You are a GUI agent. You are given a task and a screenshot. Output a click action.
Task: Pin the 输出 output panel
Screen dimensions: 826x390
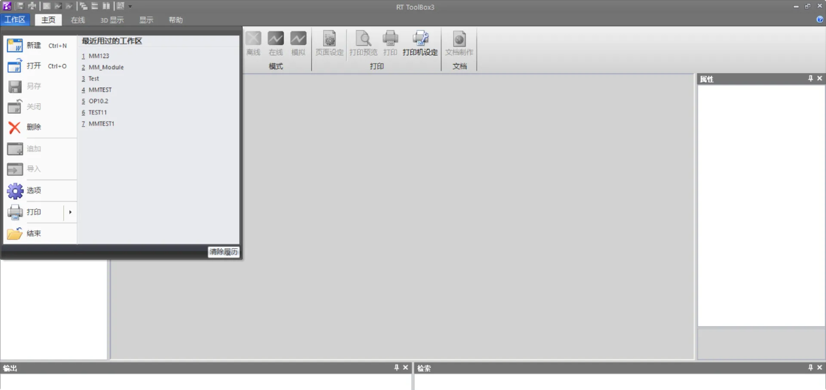tap(396, 368)
